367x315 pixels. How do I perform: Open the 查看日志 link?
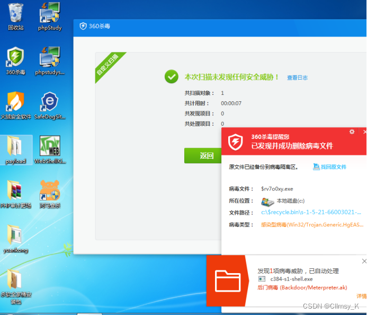click(297, 77)
